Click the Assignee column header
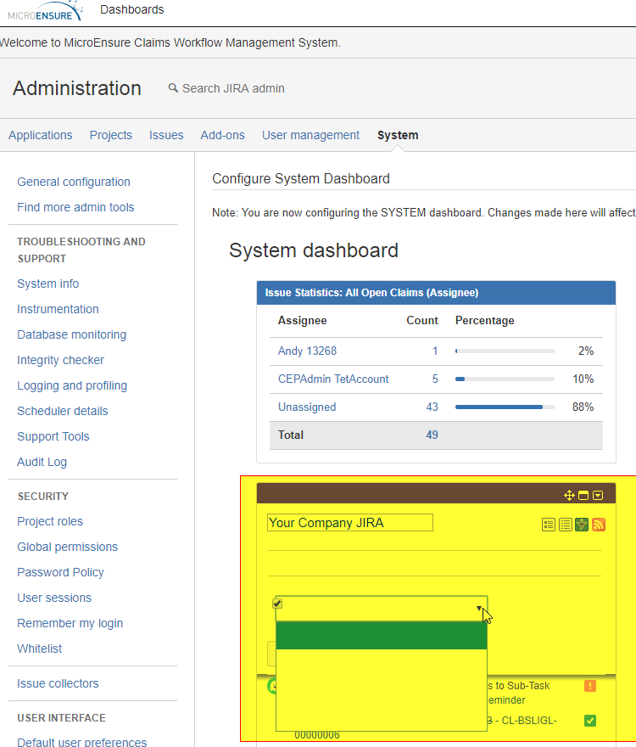Screen dimensions: 636x747 point(302,321)
